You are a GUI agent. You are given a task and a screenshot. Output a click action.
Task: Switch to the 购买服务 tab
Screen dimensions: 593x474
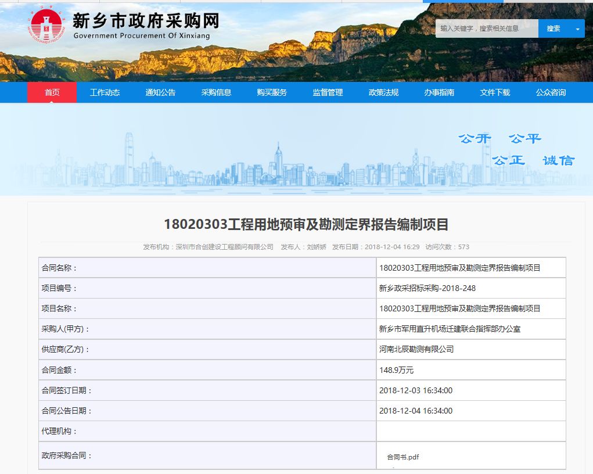[271, 92]
